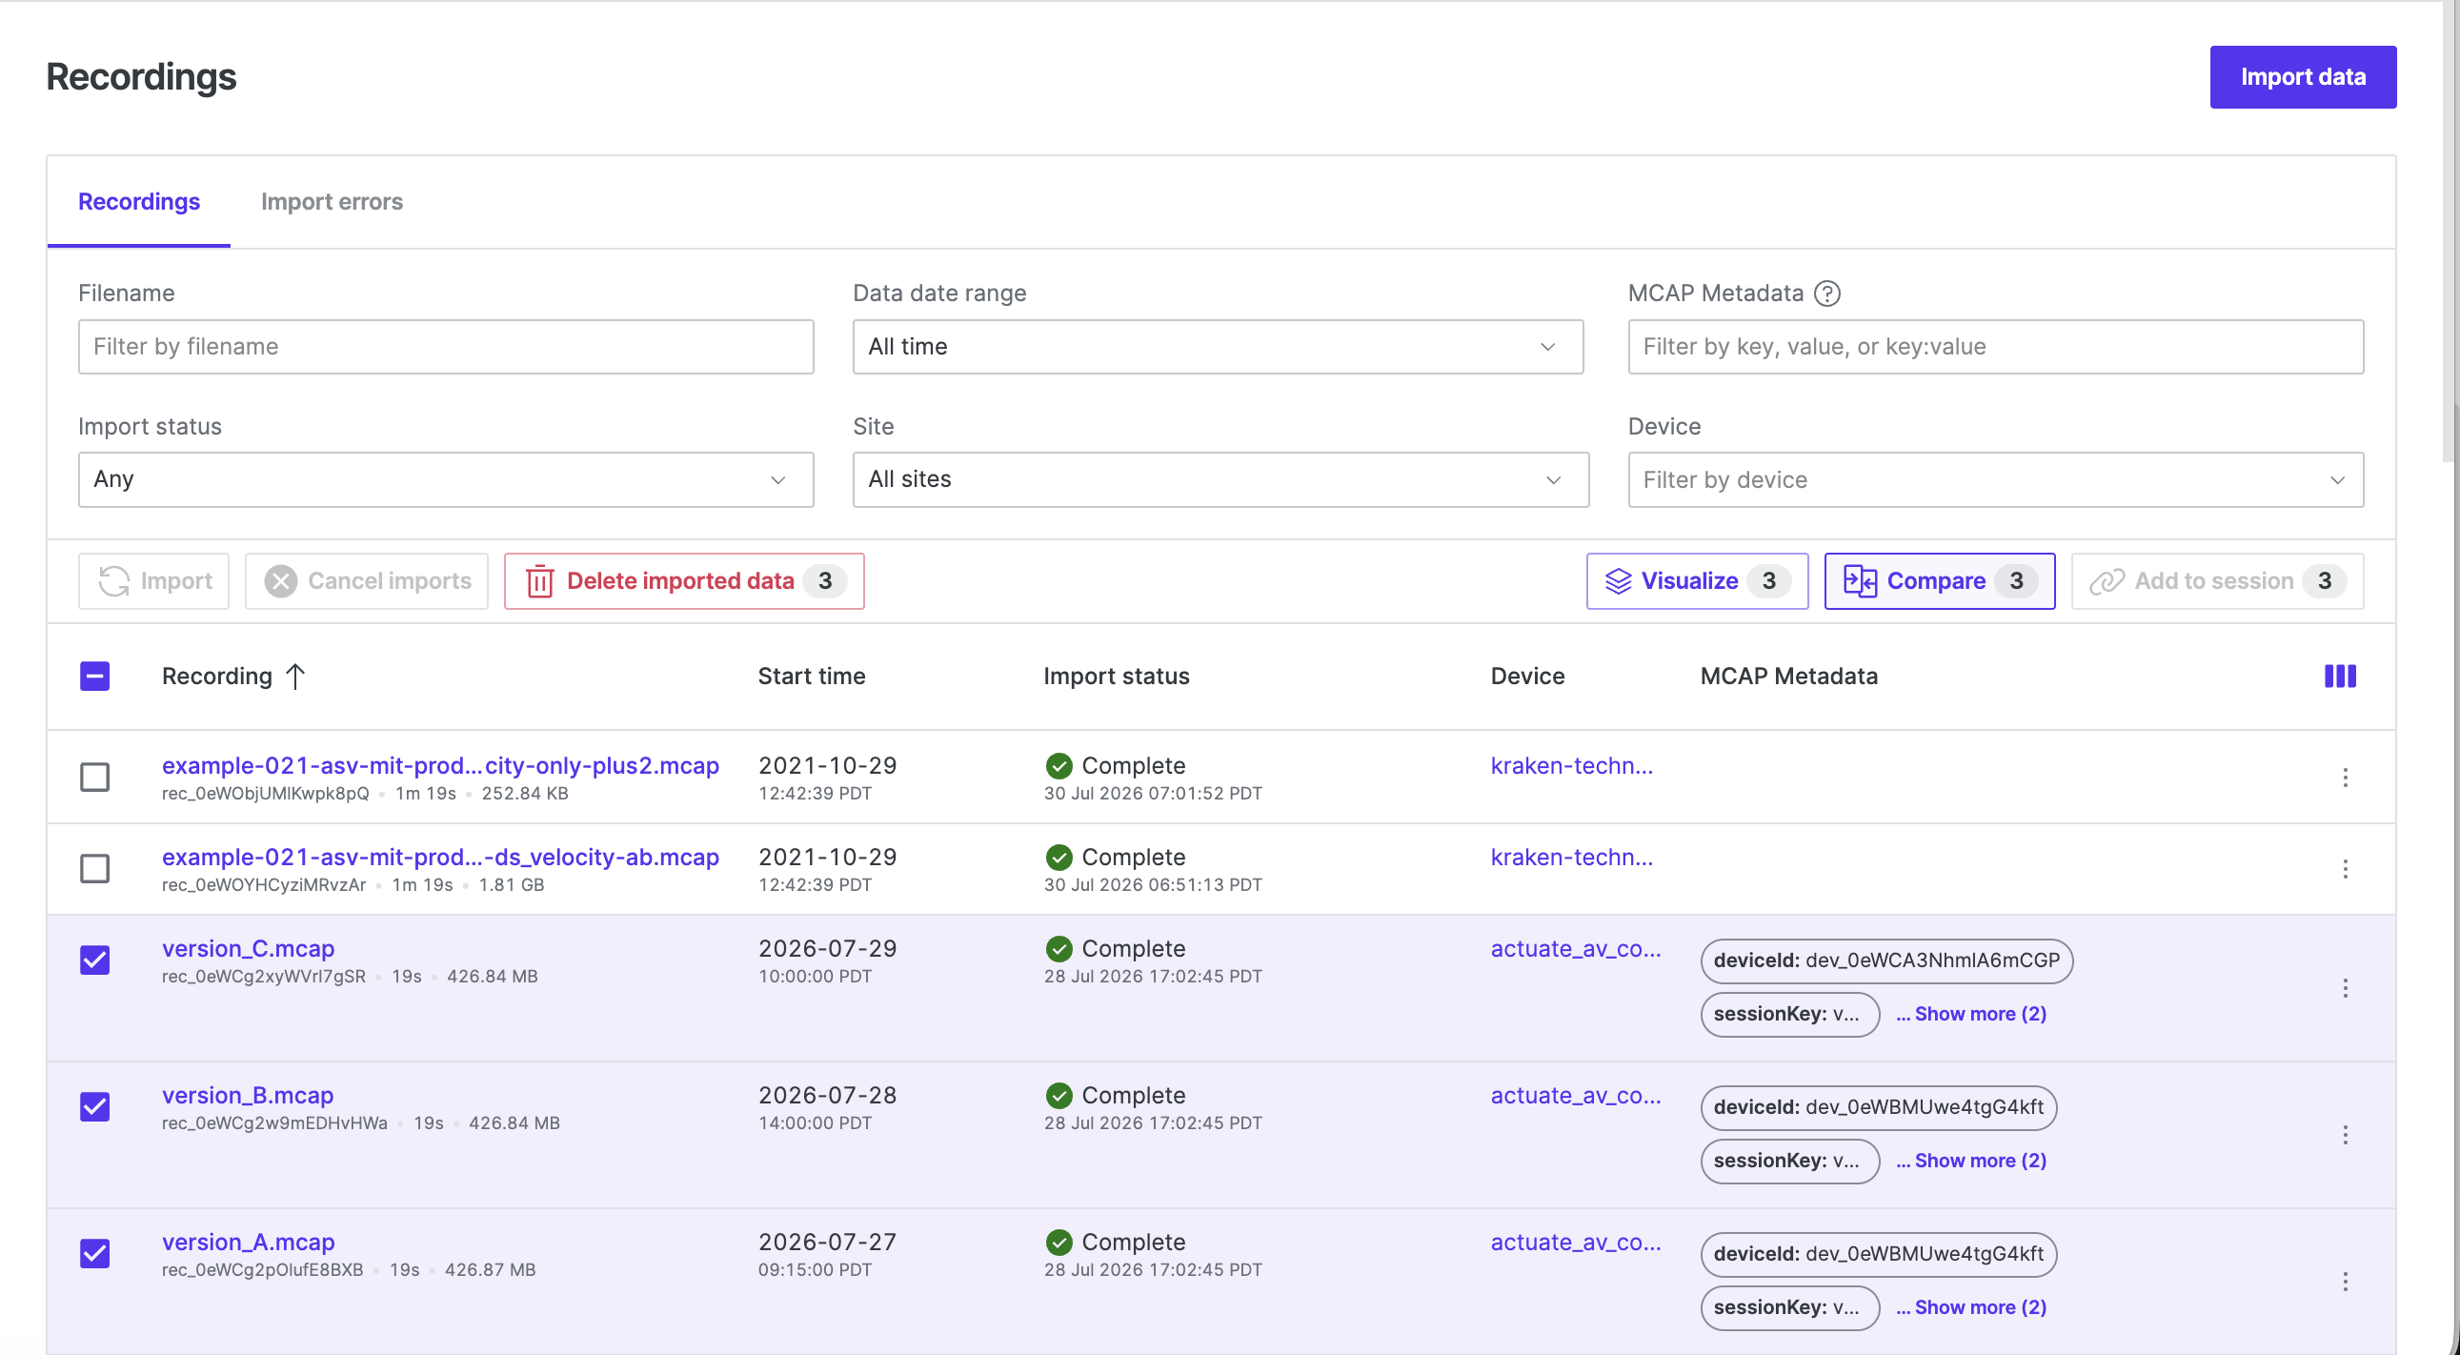Click the MCAP Metadata help question icon
Screen dimensions: 2460x1355
click(1826, 293)
